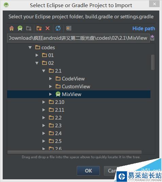Confirm with the OK button
Screen dimensions: 162x182
coord(88,171)
